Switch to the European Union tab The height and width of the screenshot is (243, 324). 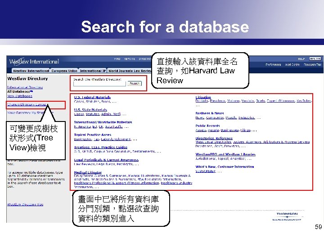click(64, 71)
